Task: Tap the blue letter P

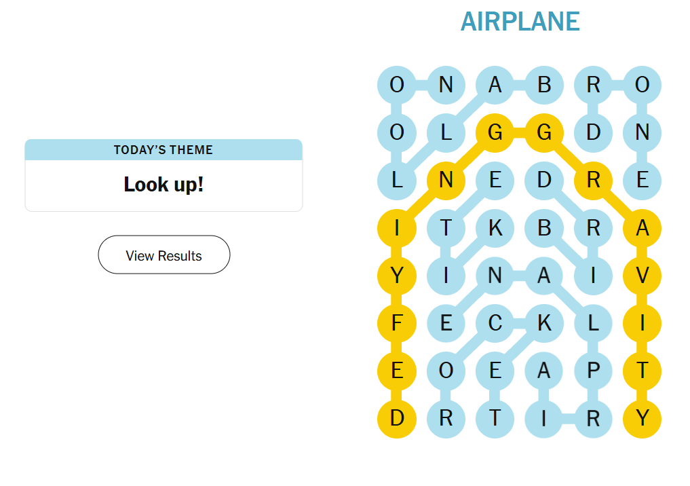Action: coord(594,371)
